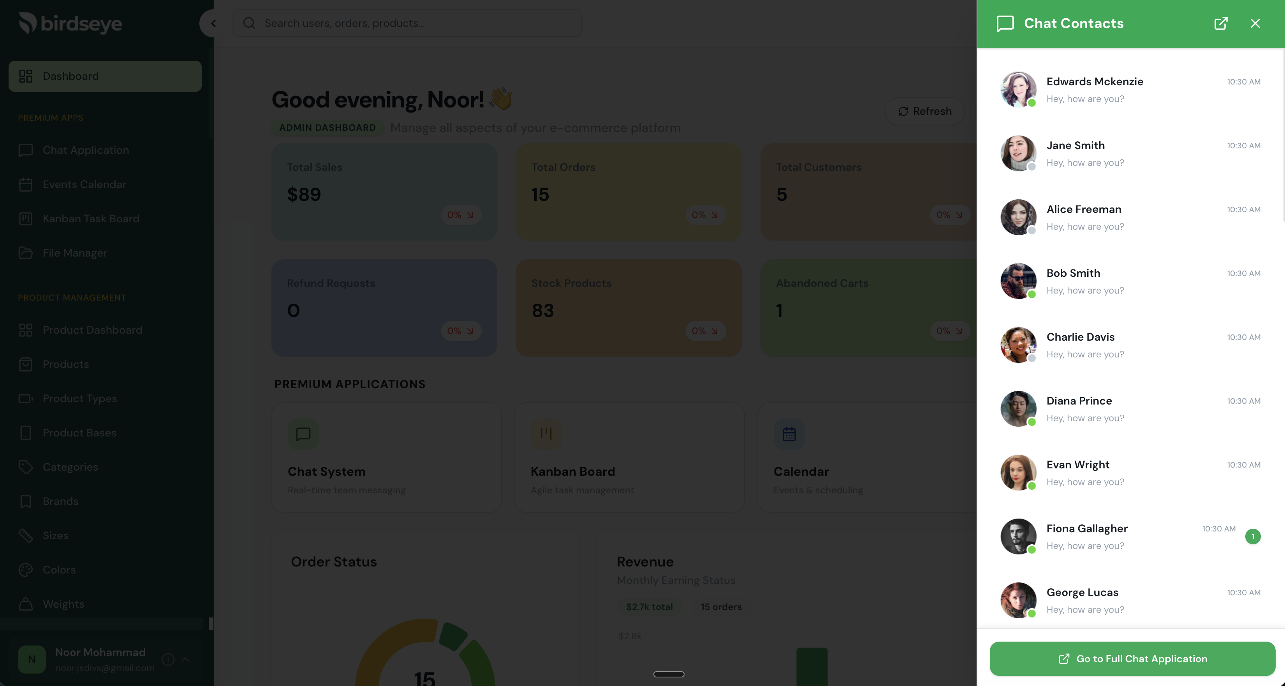Image resolution: width=1285 pixels, height=686 pixels.
Task: Open Total Sales card
Action: 384,192
